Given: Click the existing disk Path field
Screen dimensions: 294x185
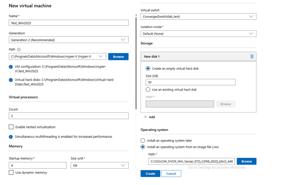Looking at the screenshot, I should (180, 104).
